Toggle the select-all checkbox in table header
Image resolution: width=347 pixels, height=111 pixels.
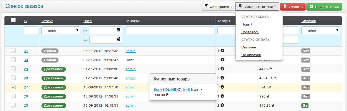coord(13,20)
